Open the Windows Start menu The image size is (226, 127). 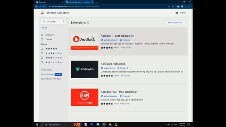click(x=37, y=125)
